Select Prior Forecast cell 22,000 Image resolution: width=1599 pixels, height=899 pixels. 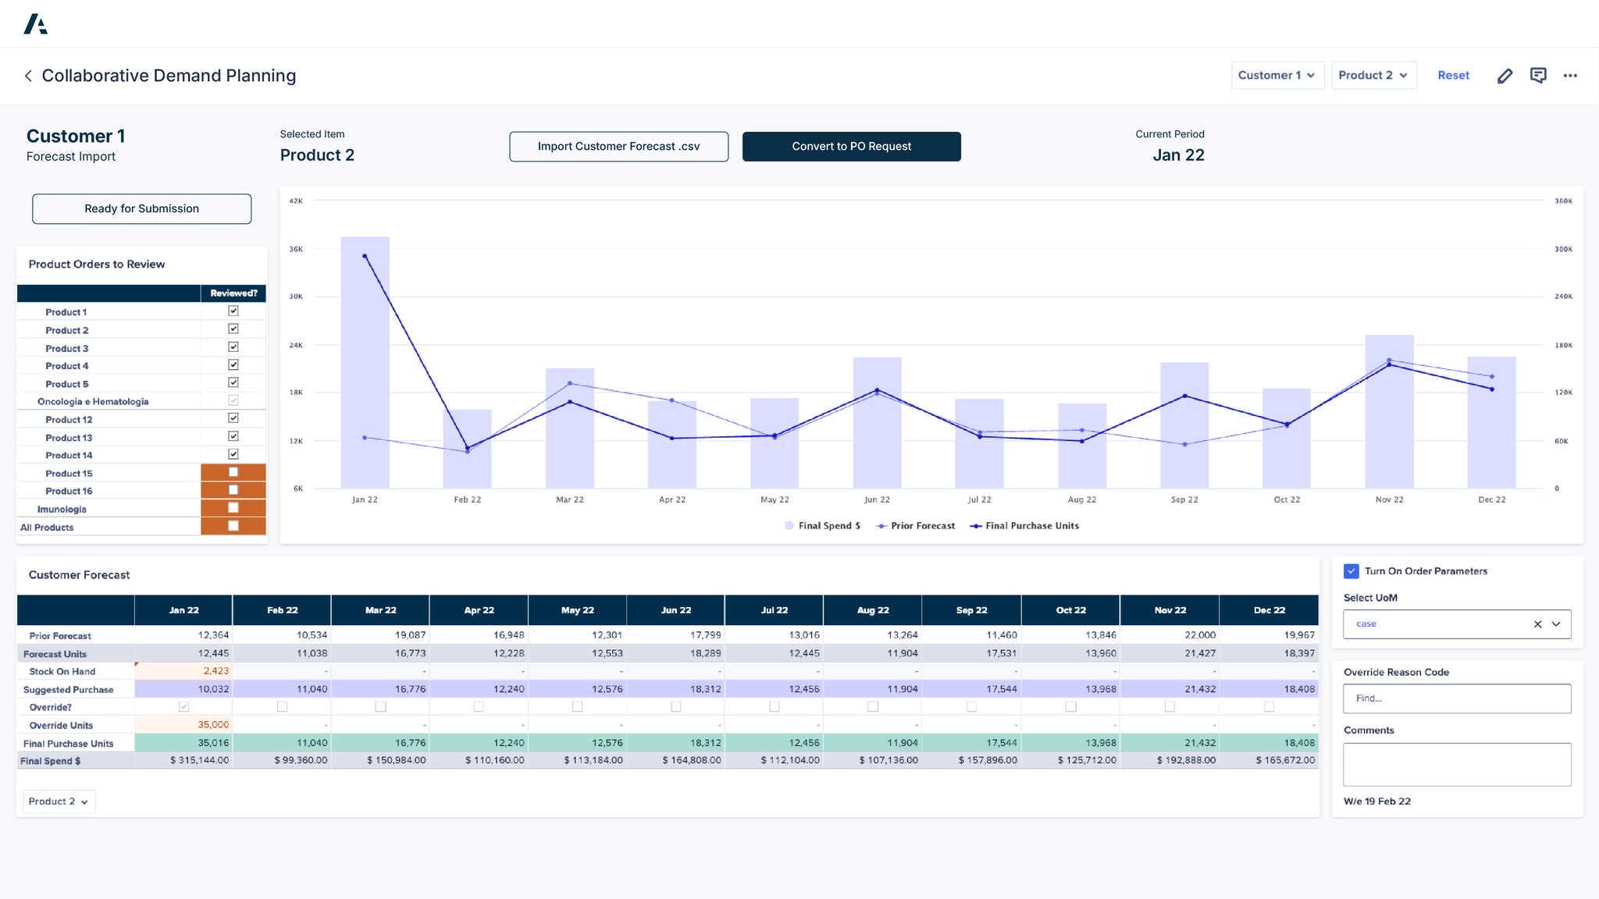point(1169,635)
